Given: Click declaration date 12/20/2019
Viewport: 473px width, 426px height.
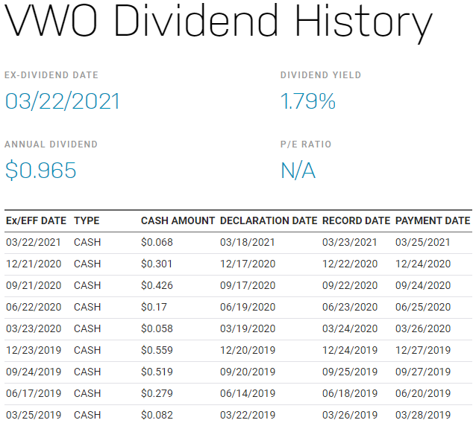Looking at the screenshot, I should [248, 350].
